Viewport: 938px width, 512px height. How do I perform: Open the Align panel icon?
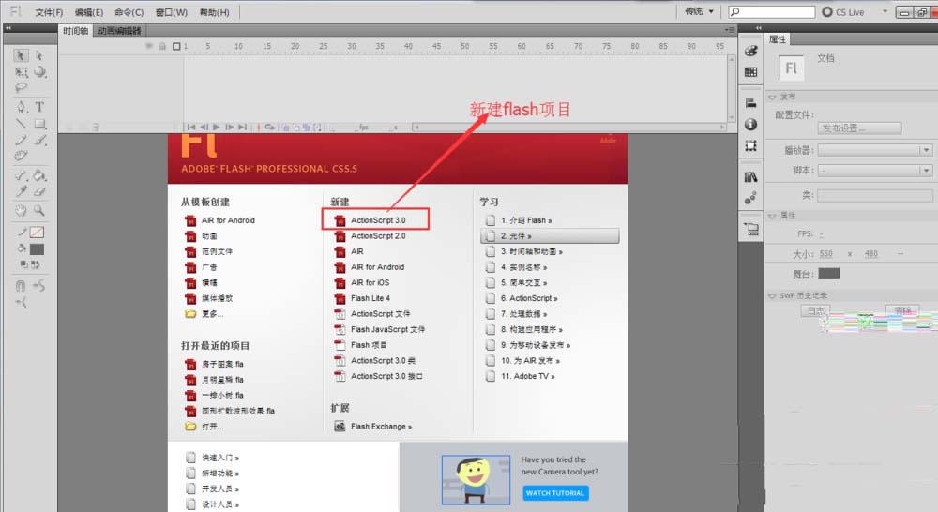click(x=750, y=103)
